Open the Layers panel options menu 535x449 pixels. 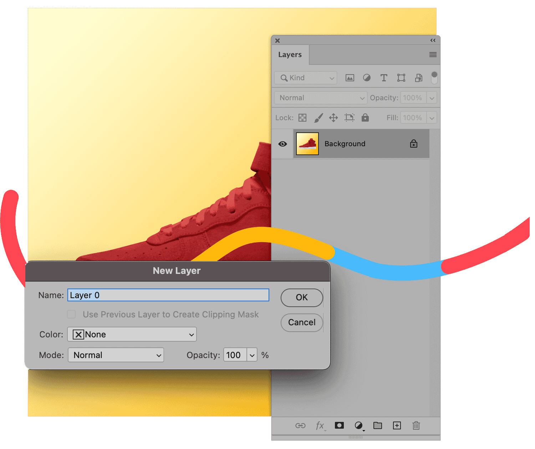point(433,55)
